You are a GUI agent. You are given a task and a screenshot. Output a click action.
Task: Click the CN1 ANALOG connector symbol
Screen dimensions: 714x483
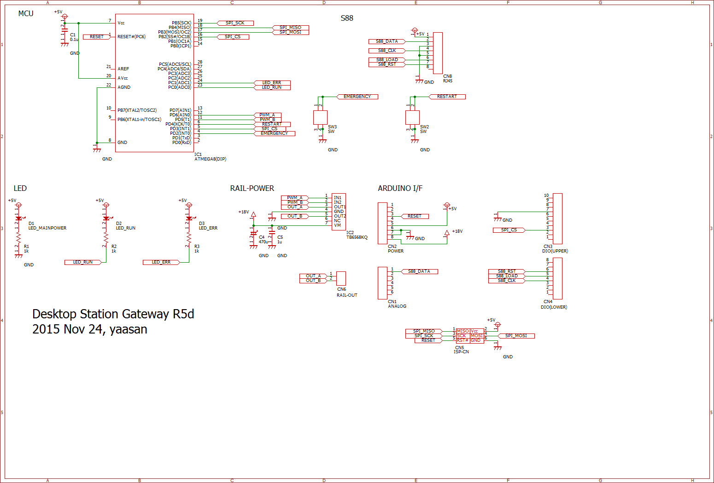[382, 283]
